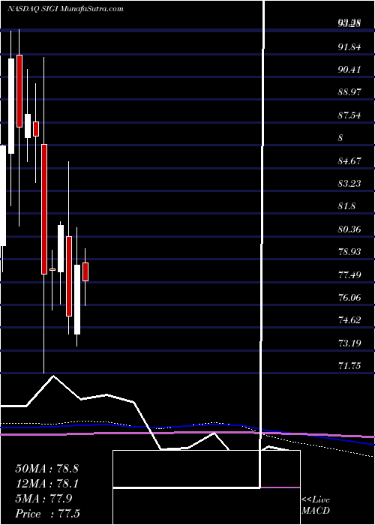Click the last red candlestick body

click(x=85, y=271)
